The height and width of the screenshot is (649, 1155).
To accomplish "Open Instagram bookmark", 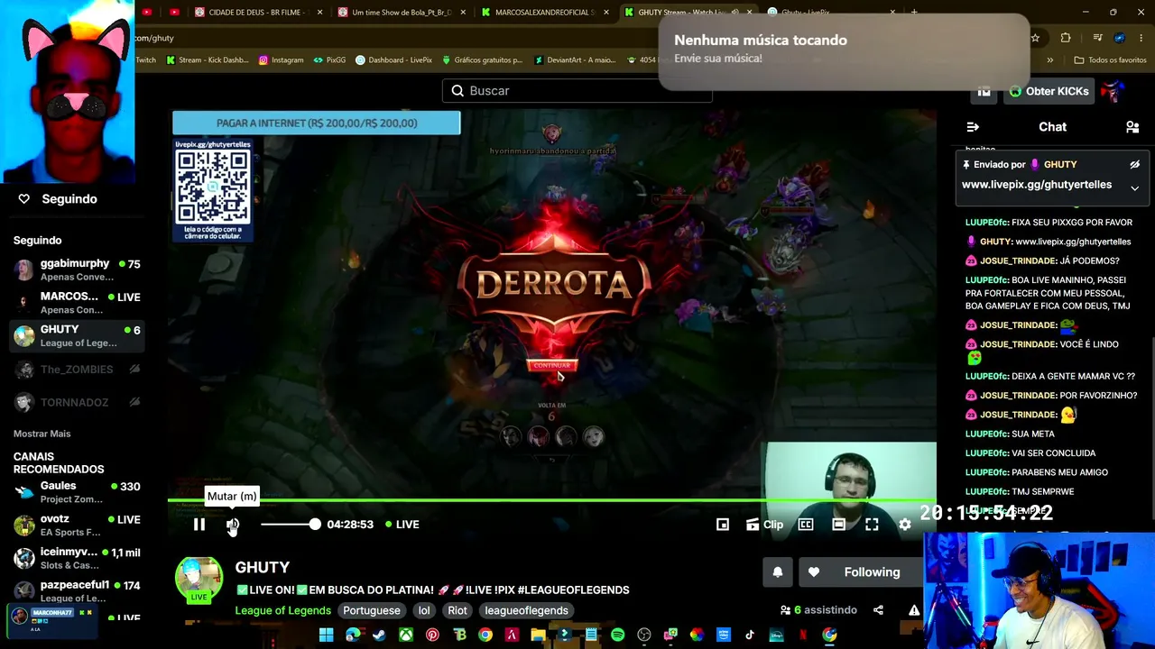I will pyautogui.click(x=281, y=60).
